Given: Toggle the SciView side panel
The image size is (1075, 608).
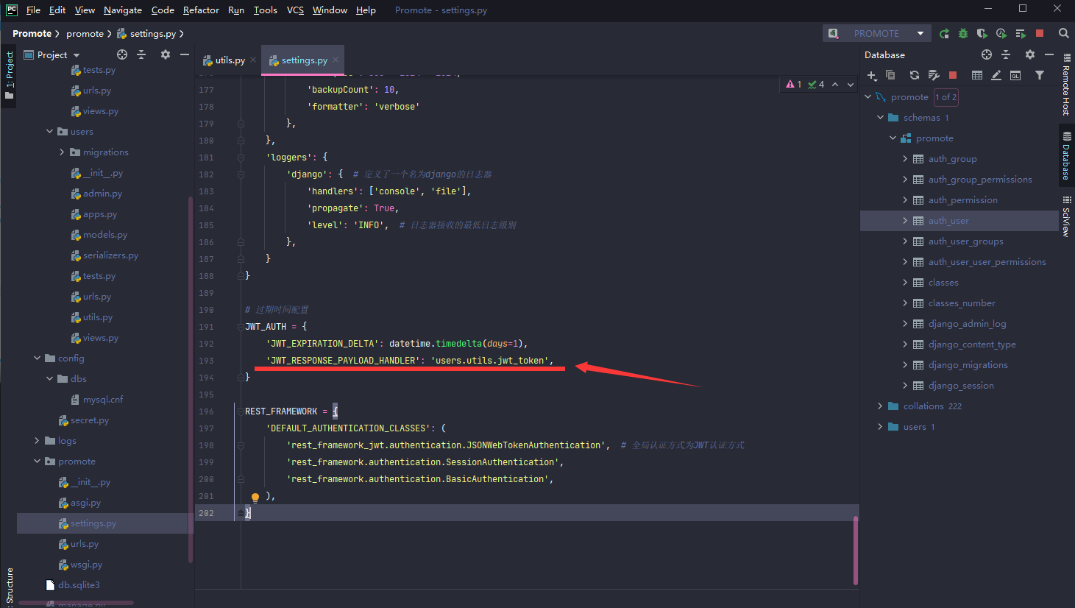Looking at the screenshot, I should 1066,216.
